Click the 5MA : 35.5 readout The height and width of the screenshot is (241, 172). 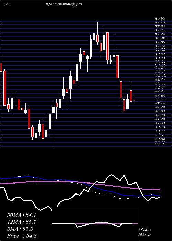point(20,229)
